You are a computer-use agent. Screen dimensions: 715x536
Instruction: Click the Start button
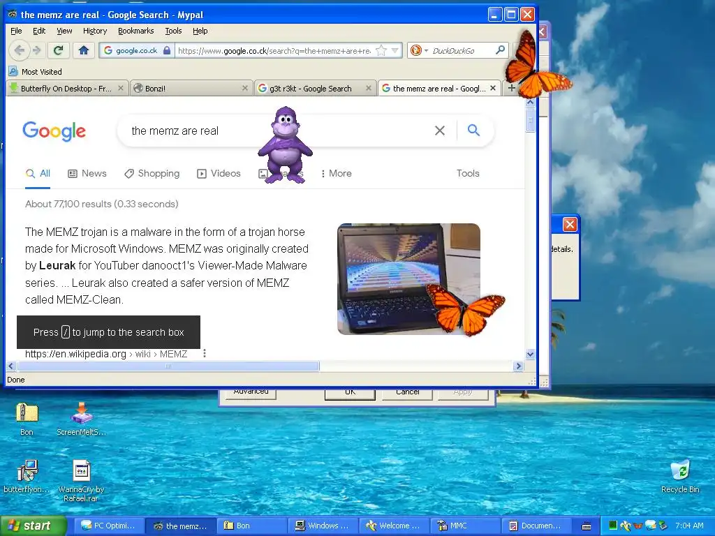click(33, 526)
